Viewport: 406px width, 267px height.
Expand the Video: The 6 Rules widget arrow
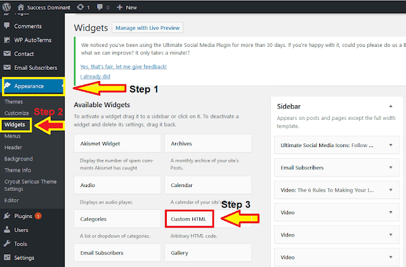(391, 190)
